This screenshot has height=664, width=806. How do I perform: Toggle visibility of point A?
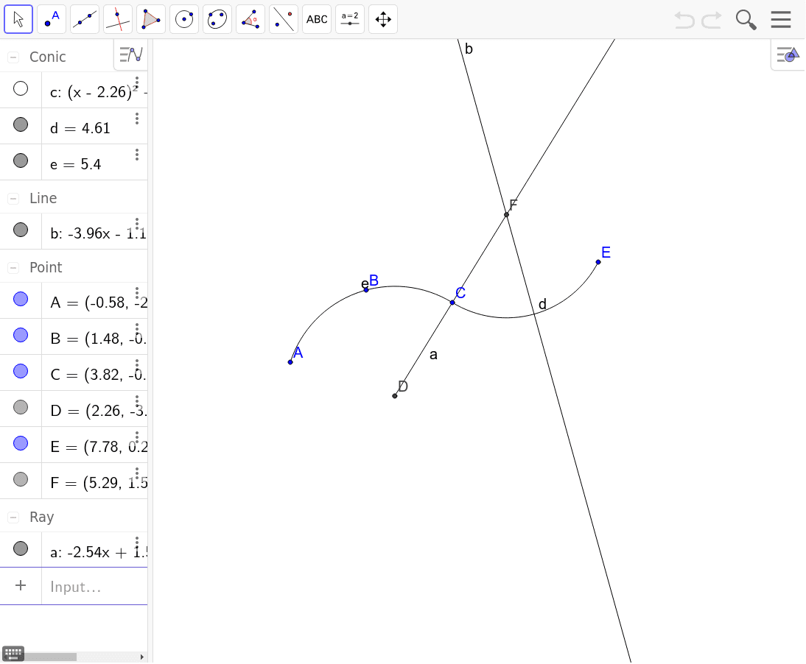21,300
